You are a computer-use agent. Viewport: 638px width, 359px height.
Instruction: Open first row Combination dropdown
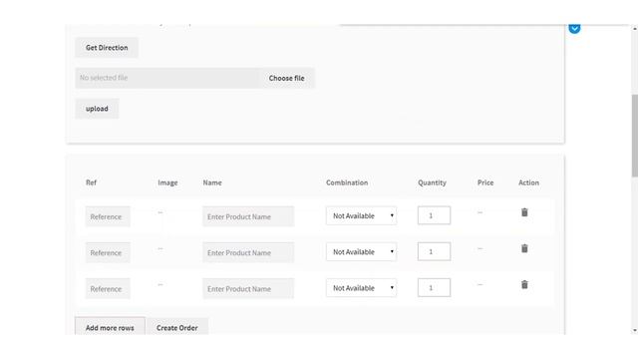point(361,215)
